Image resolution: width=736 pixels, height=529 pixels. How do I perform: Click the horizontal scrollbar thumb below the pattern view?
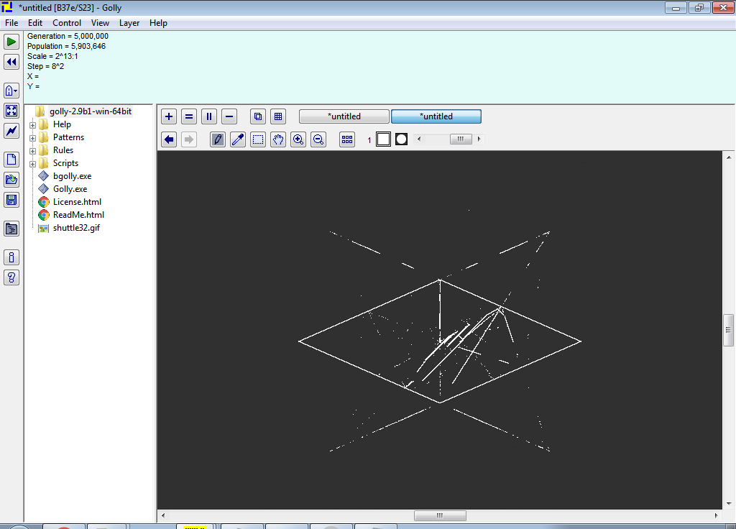point(440,515)
